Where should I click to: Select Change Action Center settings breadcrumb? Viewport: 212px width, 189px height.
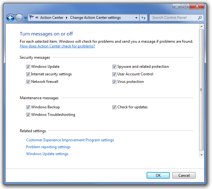(95, 18)
